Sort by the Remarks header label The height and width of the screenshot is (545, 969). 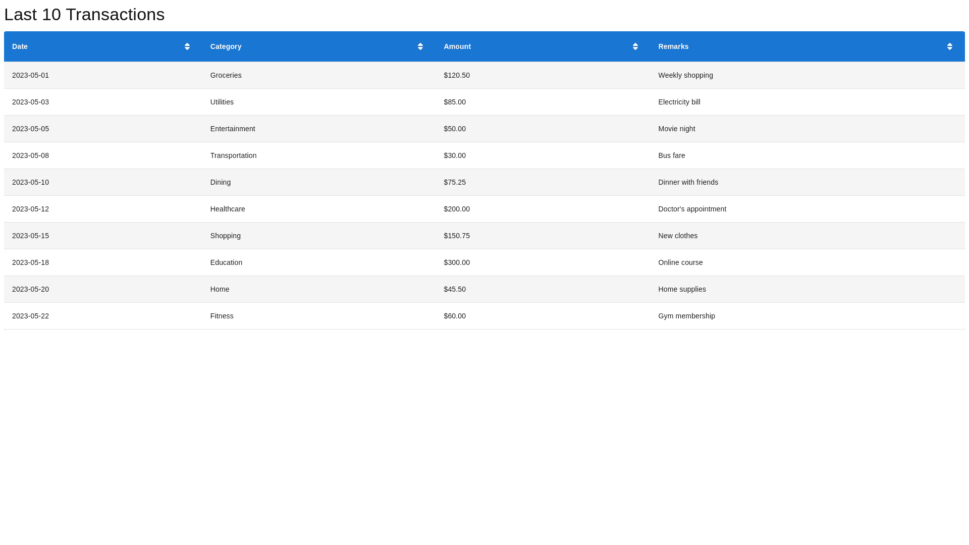(x=673, y=46)
